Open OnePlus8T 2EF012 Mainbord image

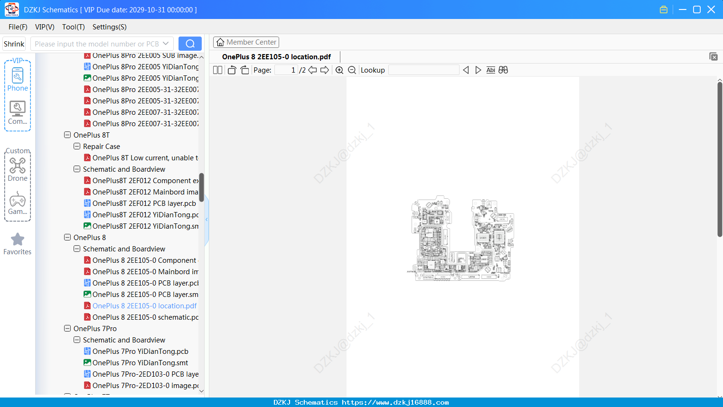coord(141,192)
